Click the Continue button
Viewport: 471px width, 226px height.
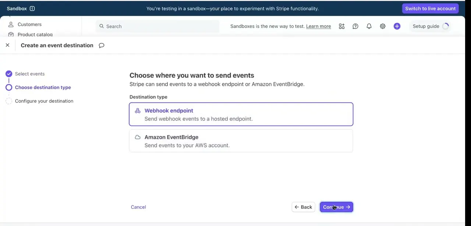click(x=336, y=207)
